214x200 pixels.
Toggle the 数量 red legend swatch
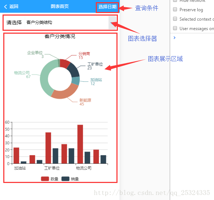(x=45, y=179)
